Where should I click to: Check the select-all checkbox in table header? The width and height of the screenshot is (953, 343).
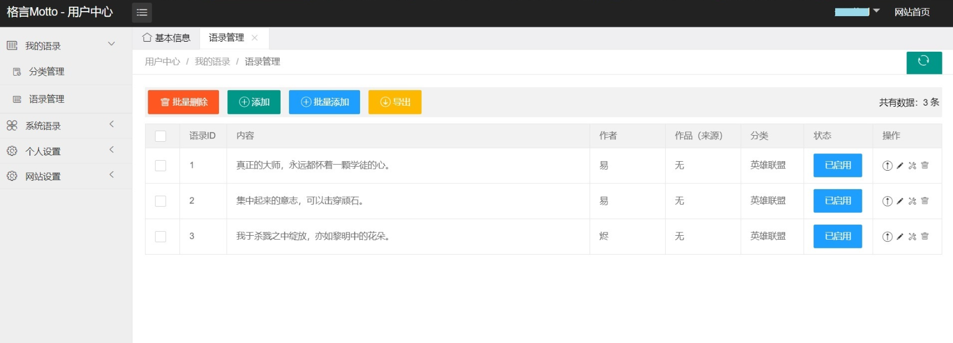[x=161, y=136]
